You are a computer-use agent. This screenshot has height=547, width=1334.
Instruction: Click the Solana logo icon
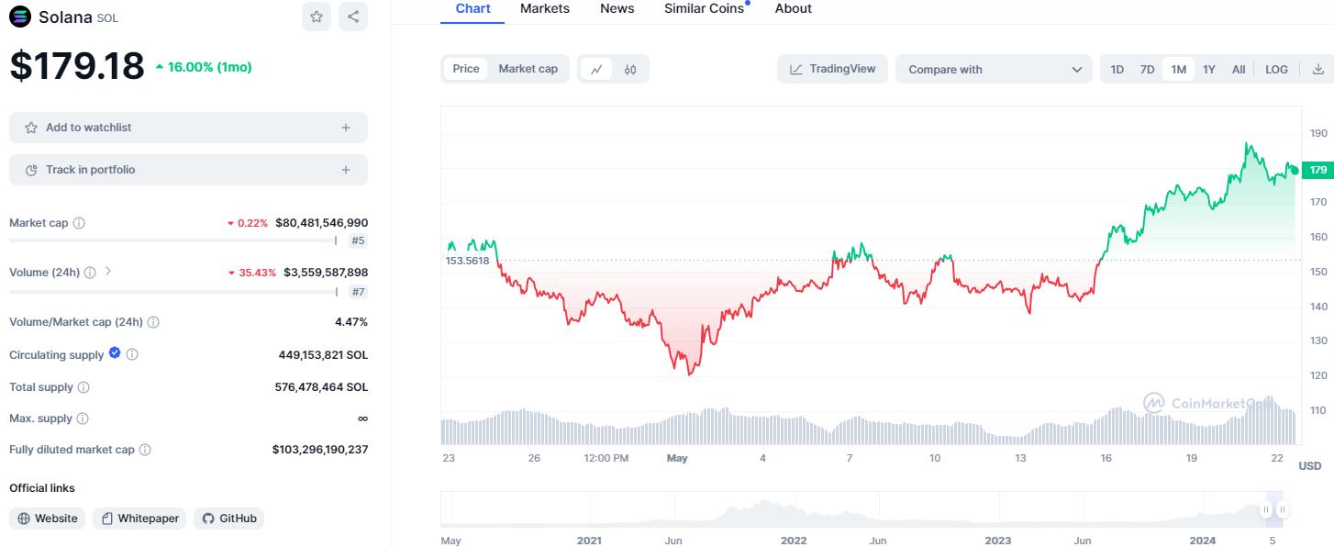pos(20,17)
